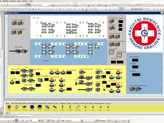Select the Pt_Coil part element
Screen dimensions: 164x123
click(x=40, y=107)
